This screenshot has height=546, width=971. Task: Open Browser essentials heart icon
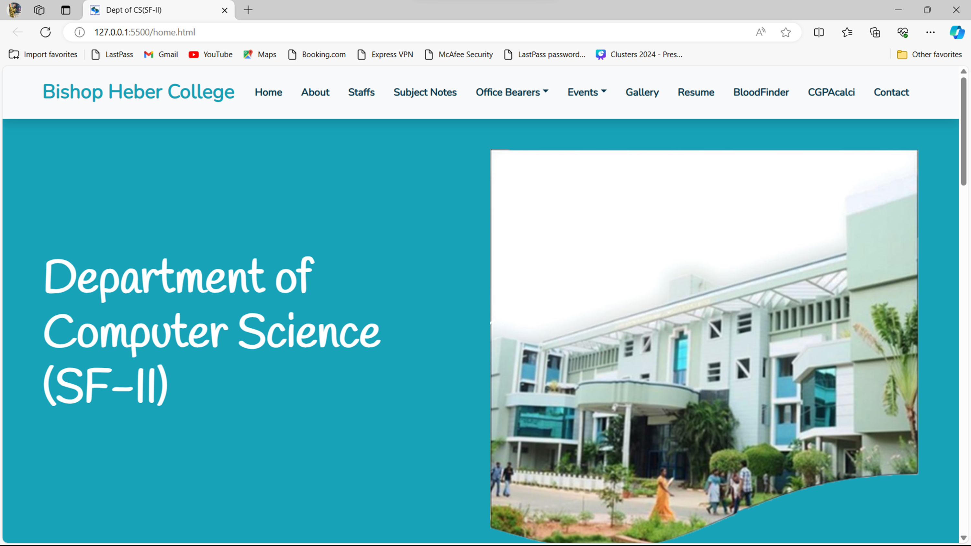[903, 32]
